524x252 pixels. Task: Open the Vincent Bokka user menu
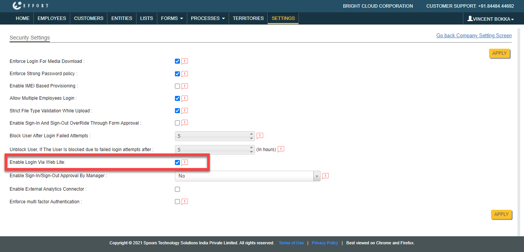tap(490, 19)
